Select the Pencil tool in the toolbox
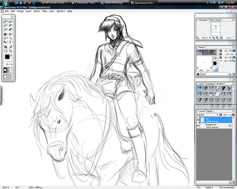The height and width of the screenshot is (189, 237). click(x=5, y=21)
